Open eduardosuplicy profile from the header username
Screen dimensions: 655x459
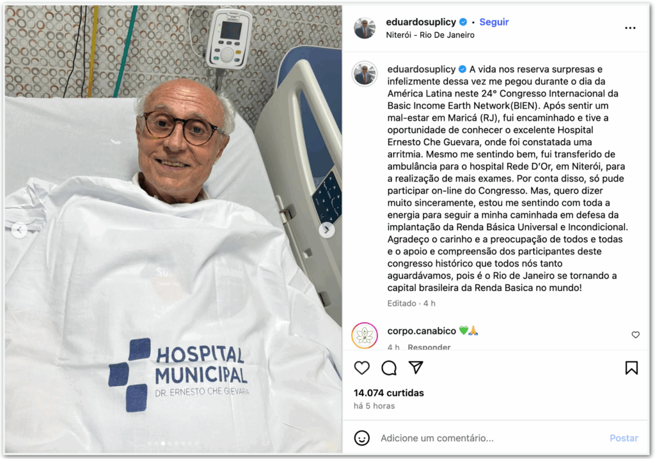coord(421,22)
